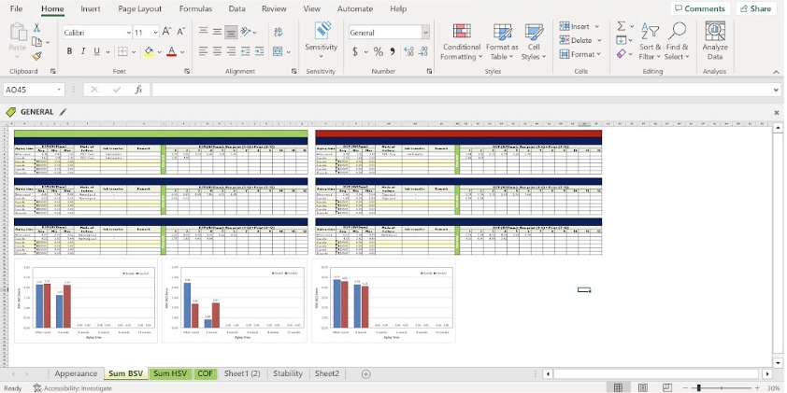Apply the Borders icon
The image size is (787, 393).
pos(122,51)
